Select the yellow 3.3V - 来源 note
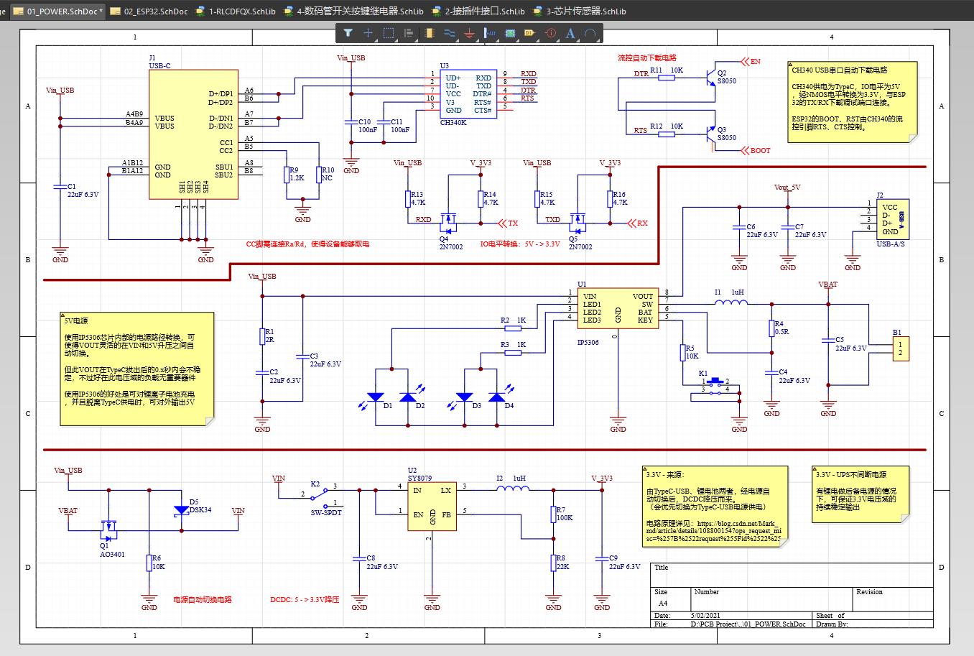Viewport: 974px width, 656px height. [715, 506]
